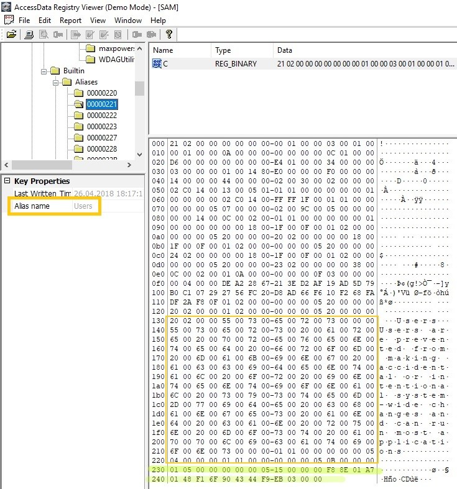Click hex offset 240 row label
457x489 pixels.
158,479
